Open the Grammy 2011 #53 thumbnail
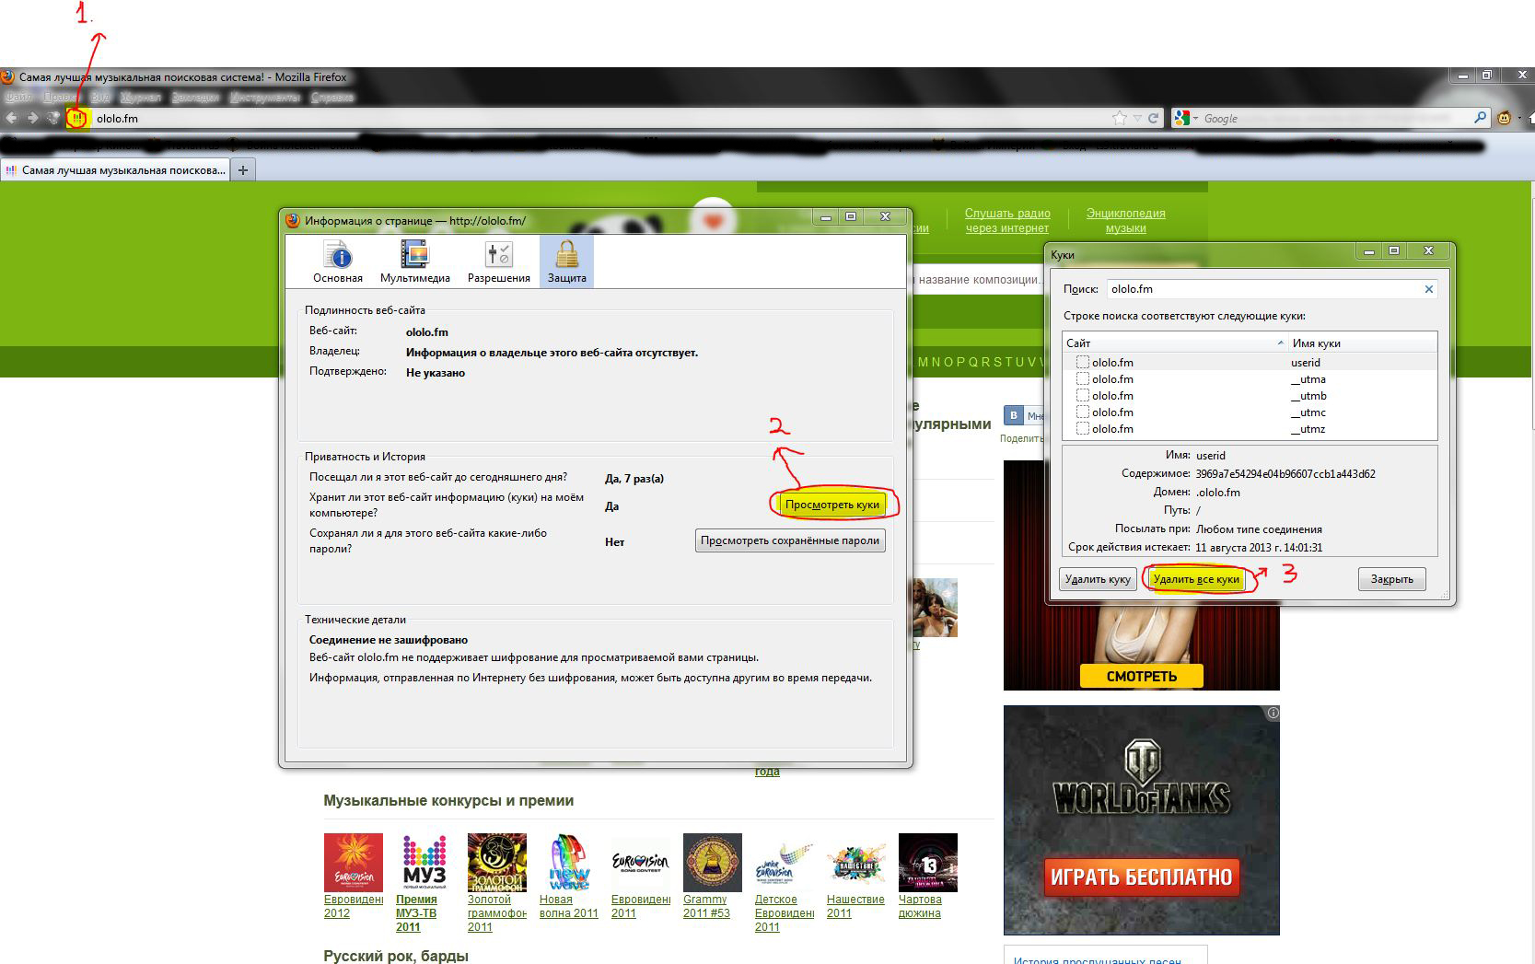 [x=712, y=862]
